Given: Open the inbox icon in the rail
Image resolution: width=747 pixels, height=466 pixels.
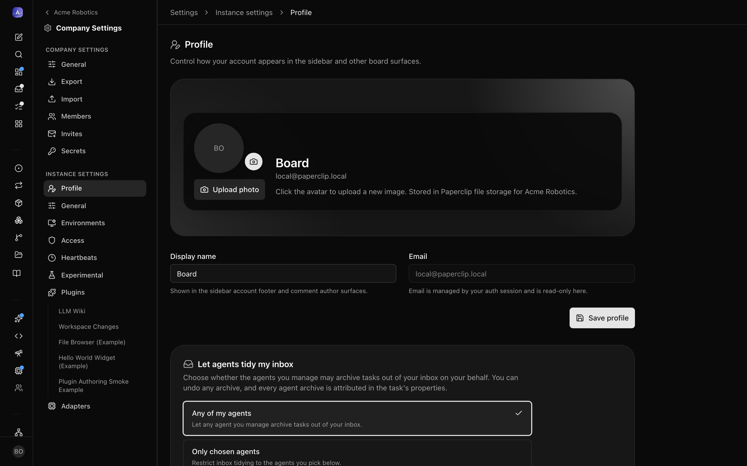Looking at the screenshot, I should click(x=18, y=89).
